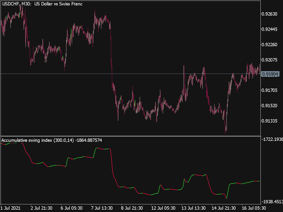Screen dimensions: 283x212
Task: Click the chart title USDCHF, M30
Action: click(x=42, y=4)
